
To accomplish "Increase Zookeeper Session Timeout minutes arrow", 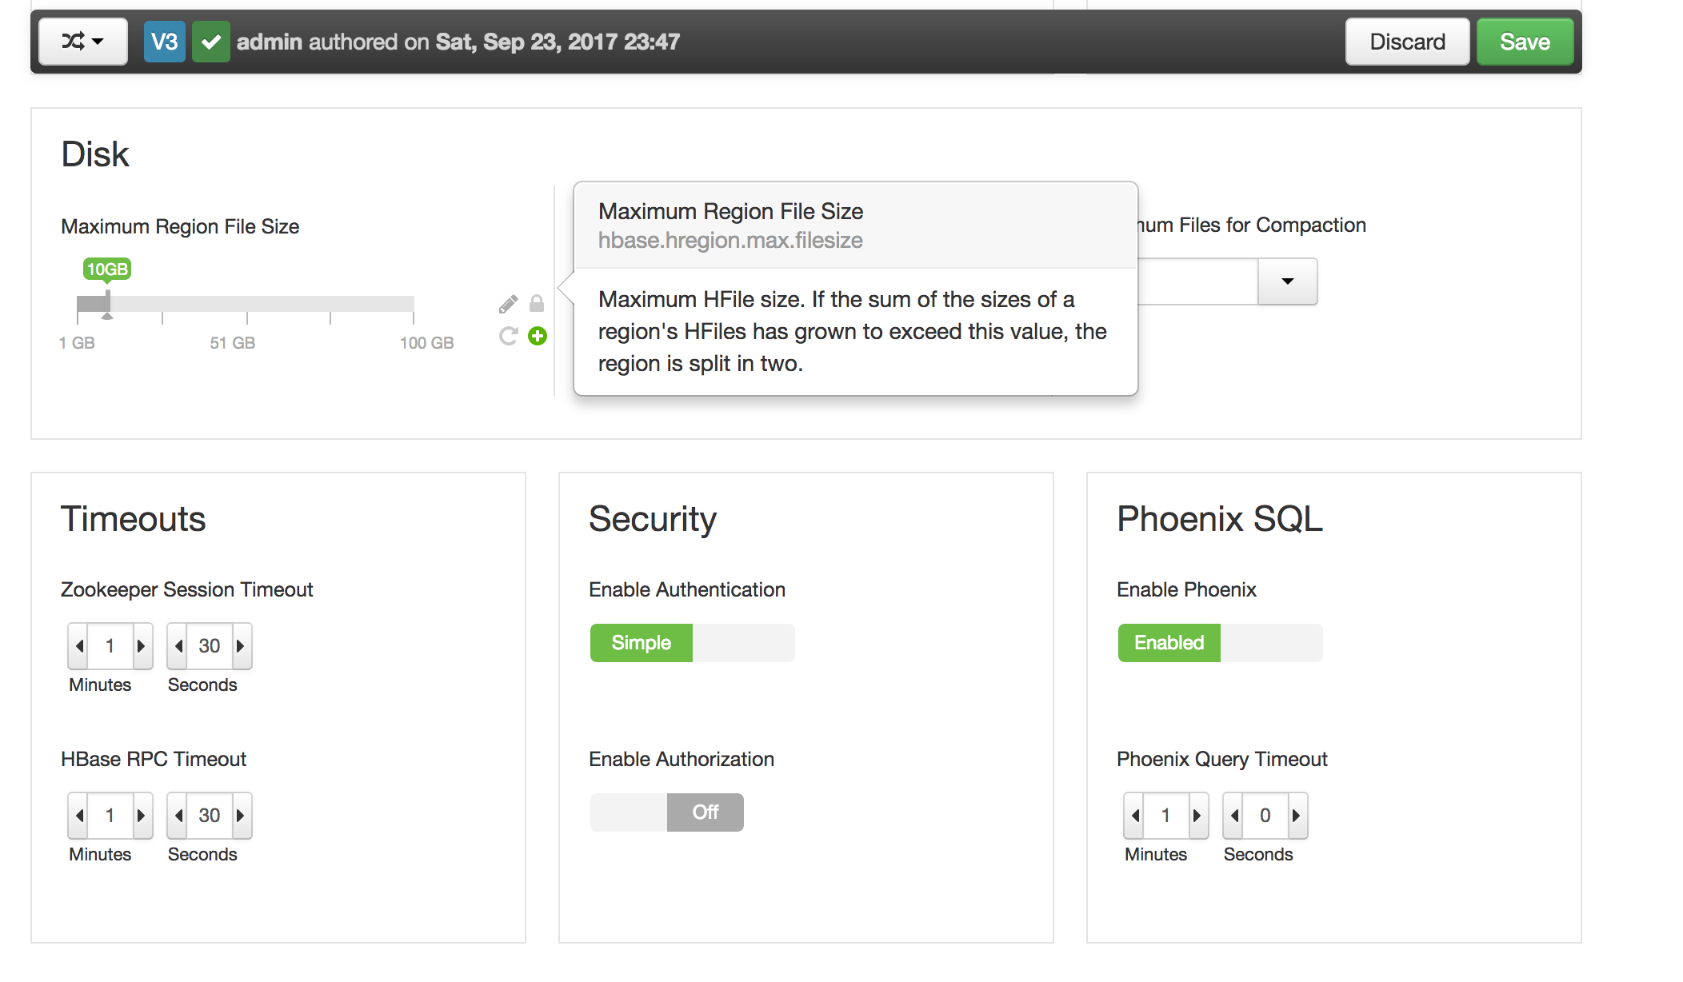I will pos(141,645).
